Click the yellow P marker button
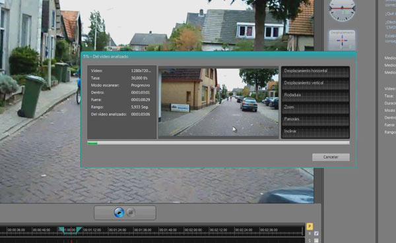The width and height of the screenshot is (396, 243). (x=310, y=227)
